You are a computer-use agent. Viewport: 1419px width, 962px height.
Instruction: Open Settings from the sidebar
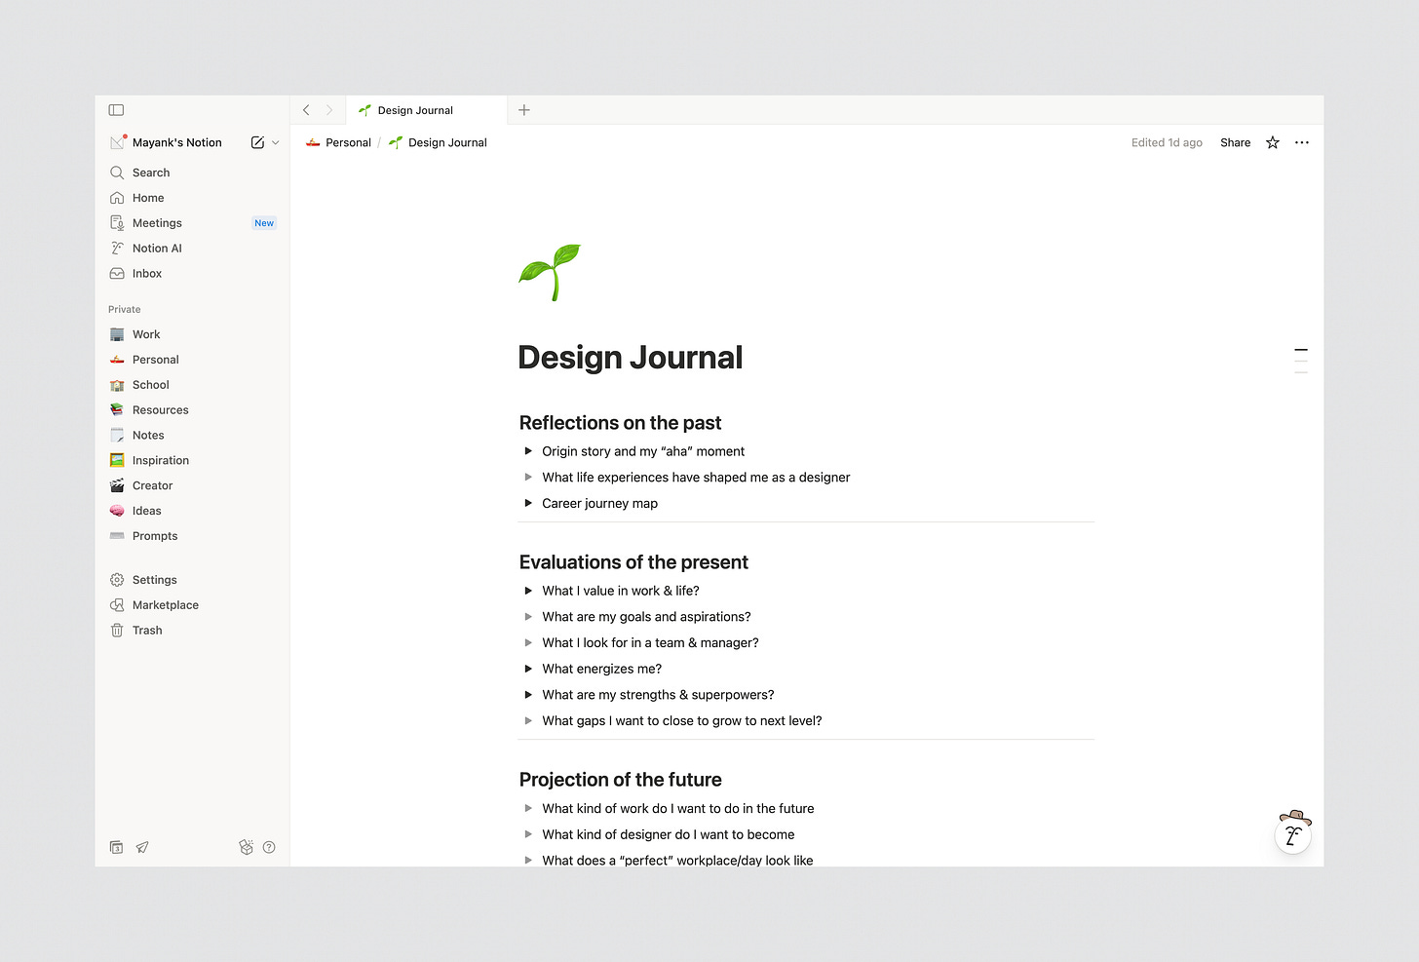point(193,580)
